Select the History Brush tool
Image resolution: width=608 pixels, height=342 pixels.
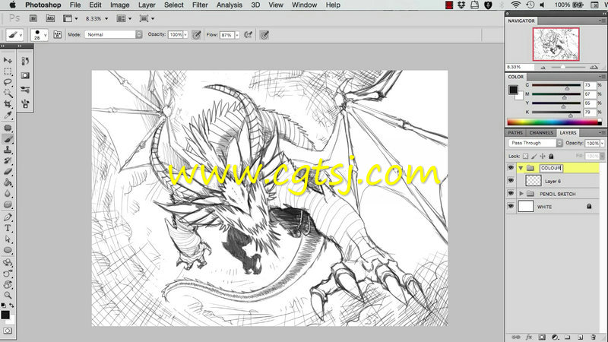coord(8,160)
